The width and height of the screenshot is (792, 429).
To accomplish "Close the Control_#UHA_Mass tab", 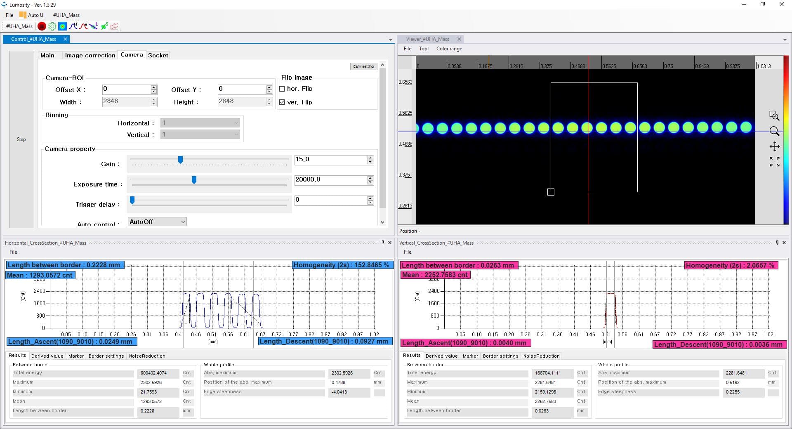I will [65, 39].
